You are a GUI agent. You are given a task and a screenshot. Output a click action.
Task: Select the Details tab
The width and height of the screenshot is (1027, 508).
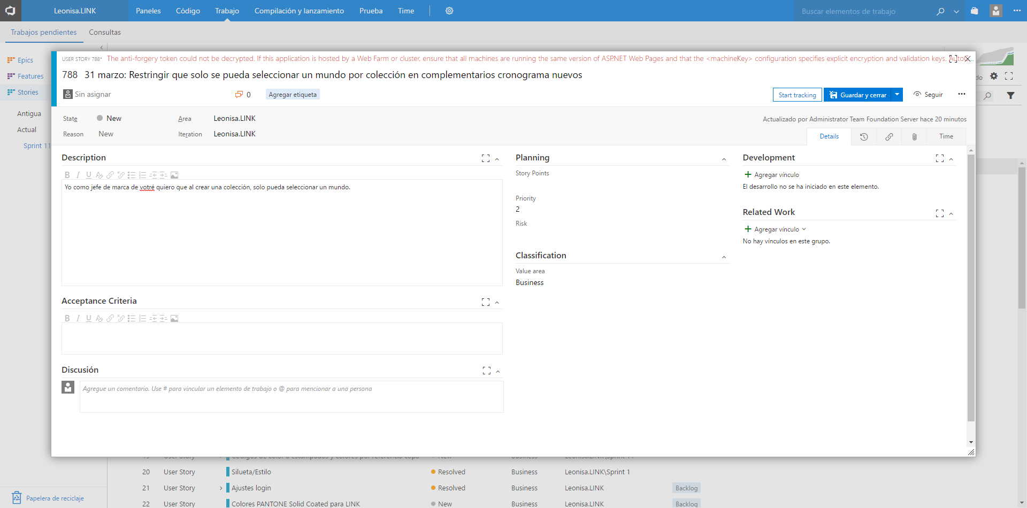coord(829,136)
